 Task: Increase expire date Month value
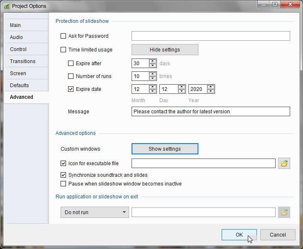click(x=153, y=87)
